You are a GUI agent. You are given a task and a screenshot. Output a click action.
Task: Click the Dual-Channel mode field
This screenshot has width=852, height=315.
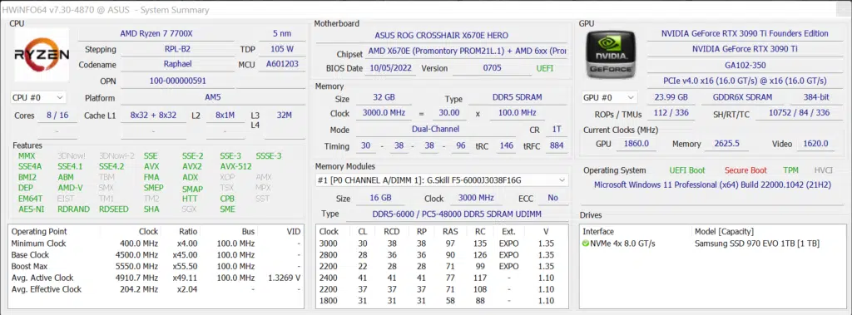coord(435,130)
